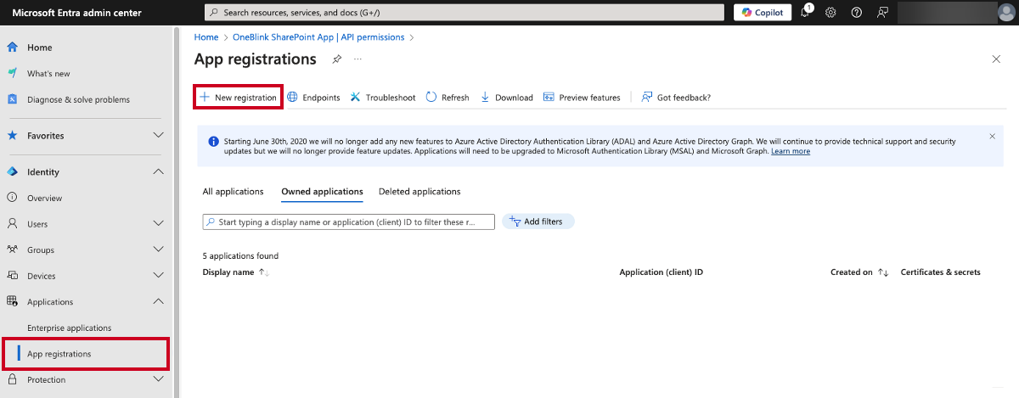
Task: Open the Endpoints globe icon
Action: (293, 98)
